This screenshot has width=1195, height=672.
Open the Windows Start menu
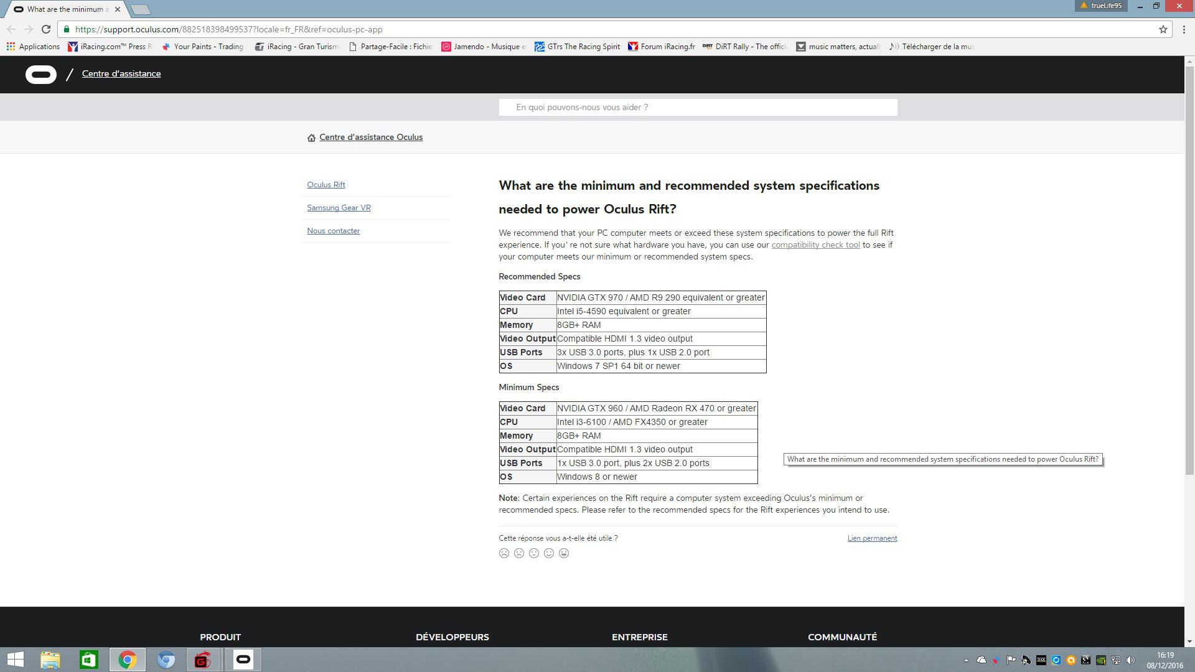(x=15, y=660)
